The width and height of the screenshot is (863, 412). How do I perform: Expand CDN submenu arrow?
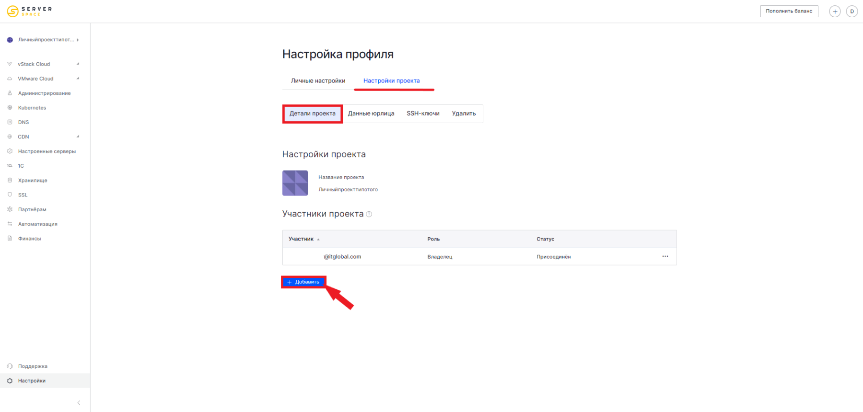coord(78,137)
